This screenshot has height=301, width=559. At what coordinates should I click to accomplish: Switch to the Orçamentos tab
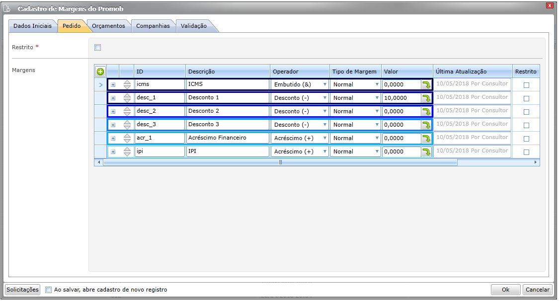click(x=108, y=26)
